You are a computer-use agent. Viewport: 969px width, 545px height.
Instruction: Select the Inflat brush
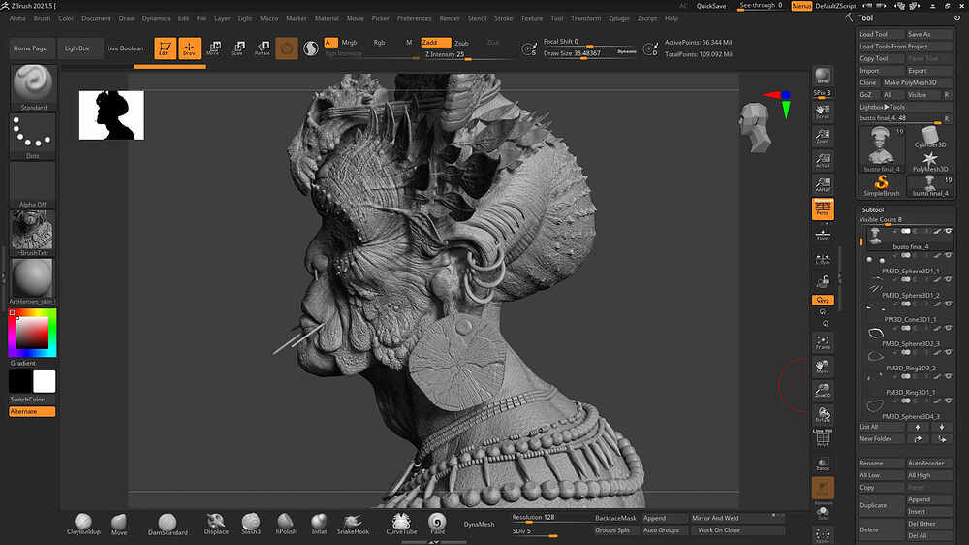319,524
